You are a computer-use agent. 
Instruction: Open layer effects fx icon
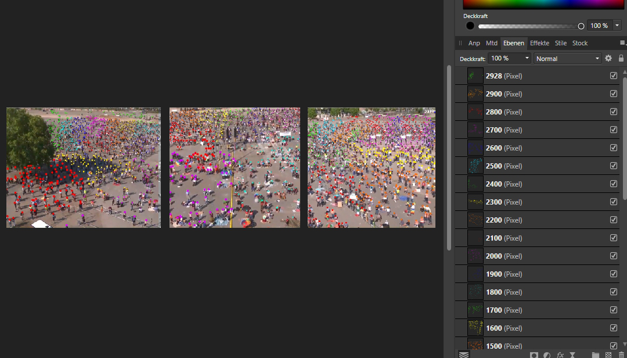(x=560, y=355)
